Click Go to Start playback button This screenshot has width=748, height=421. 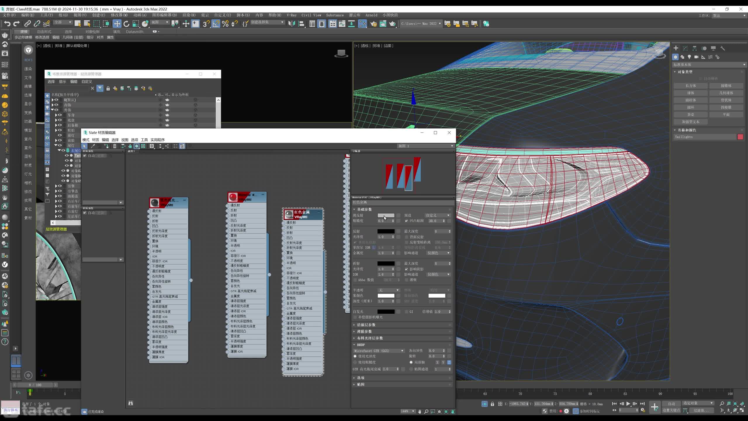(x=614, y=404)
